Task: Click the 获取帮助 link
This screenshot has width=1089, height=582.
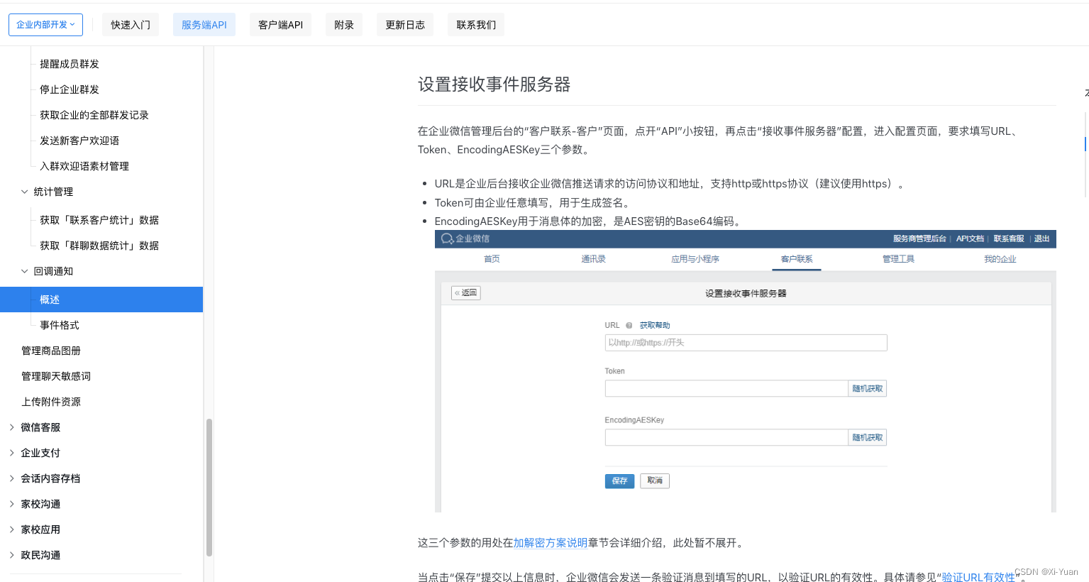Action: (655, 325)
